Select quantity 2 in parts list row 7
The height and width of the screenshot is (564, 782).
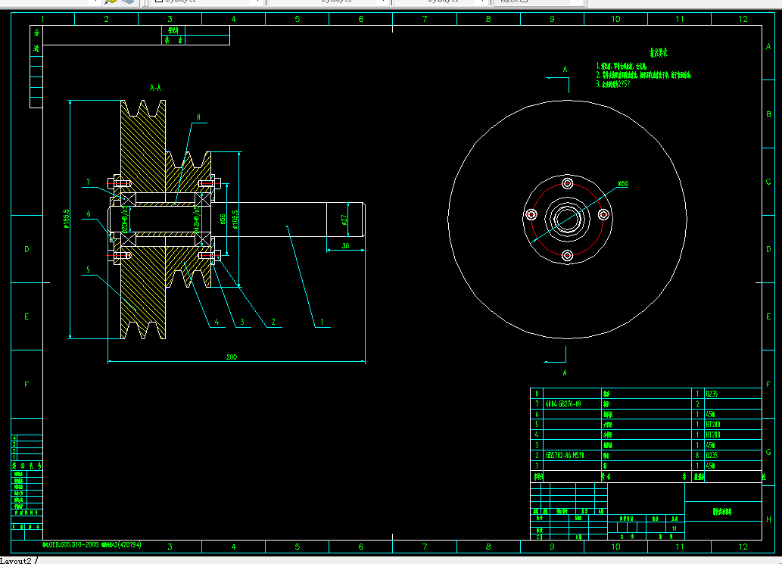pos(698,404)
